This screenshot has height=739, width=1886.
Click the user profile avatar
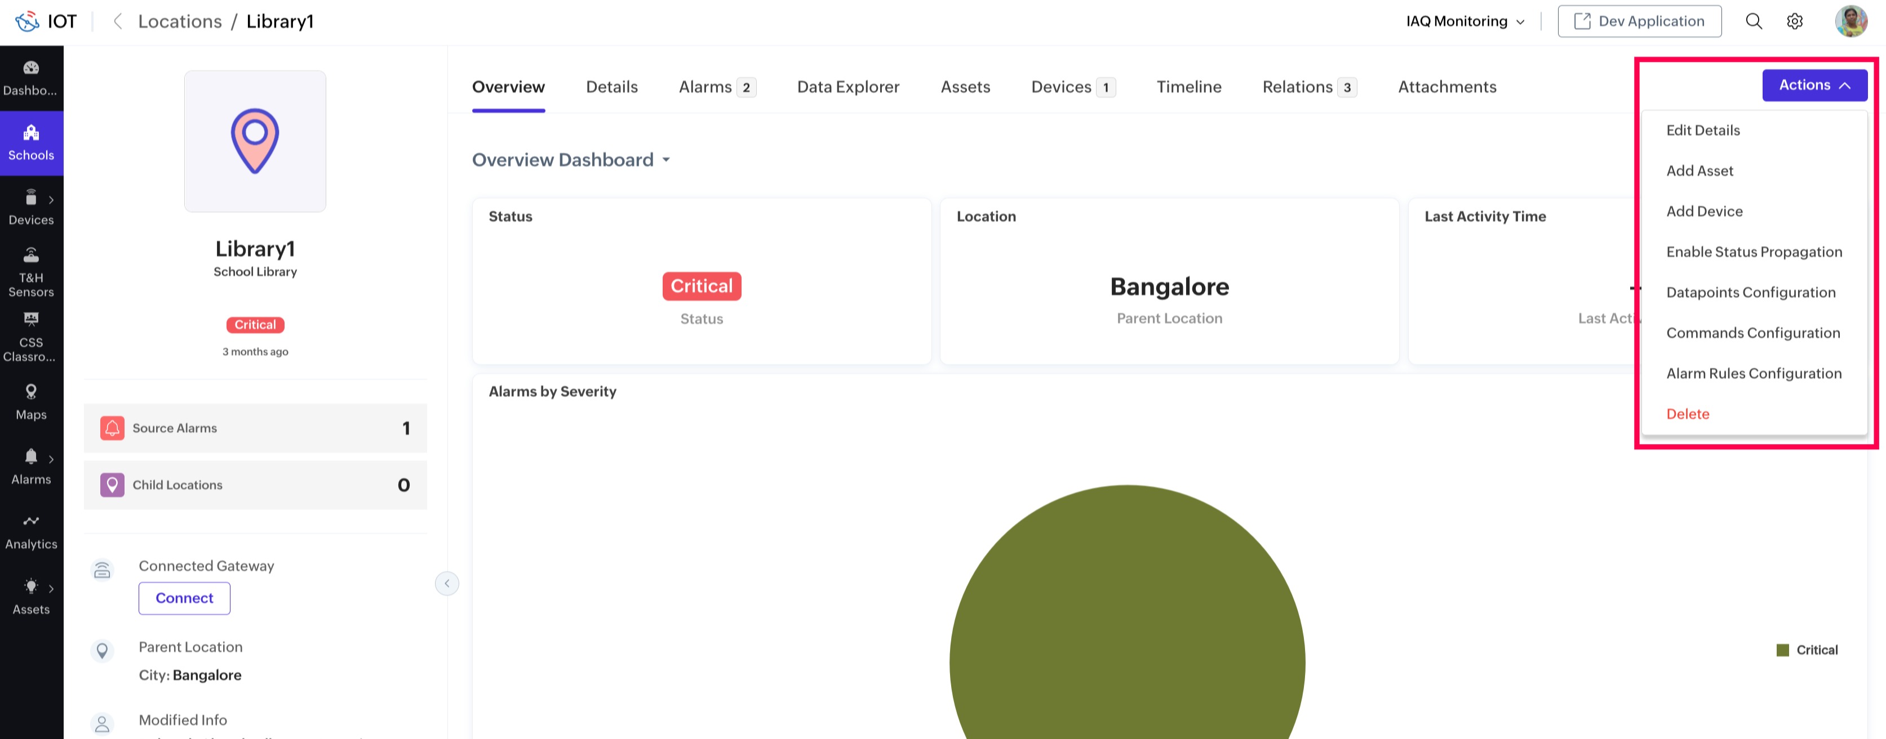[x=1850, y=21]
